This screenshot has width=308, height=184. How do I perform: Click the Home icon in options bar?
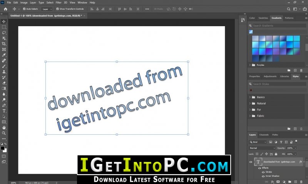click(x=5, y=9)
